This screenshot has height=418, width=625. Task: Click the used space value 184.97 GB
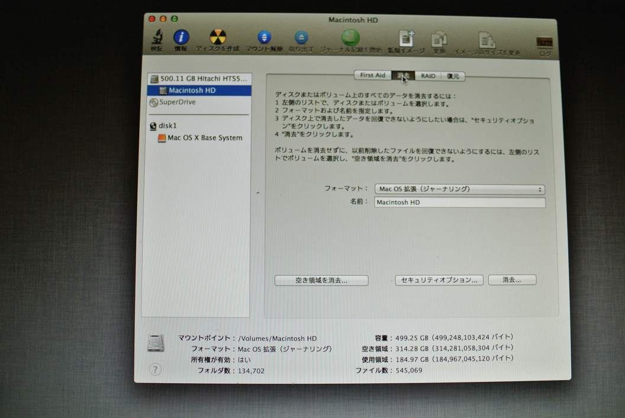[x=412, y=359]
